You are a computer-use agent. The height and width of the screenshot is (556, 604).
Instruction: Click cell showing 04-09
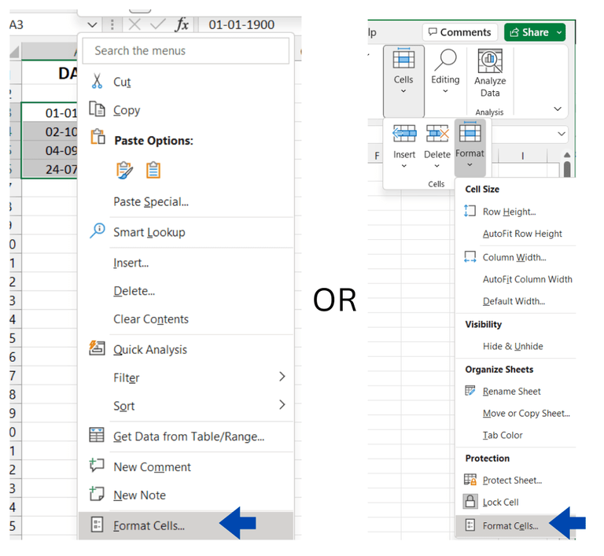pos(50,150)
